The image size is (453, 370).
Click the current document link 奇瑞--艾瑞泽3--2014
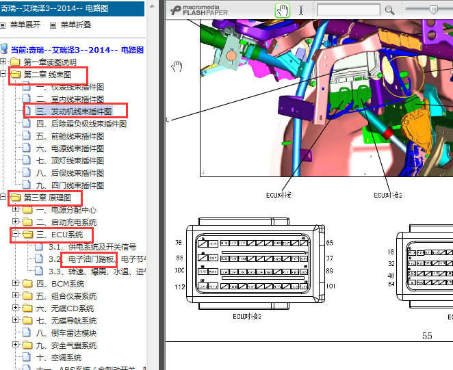[77, 50]
